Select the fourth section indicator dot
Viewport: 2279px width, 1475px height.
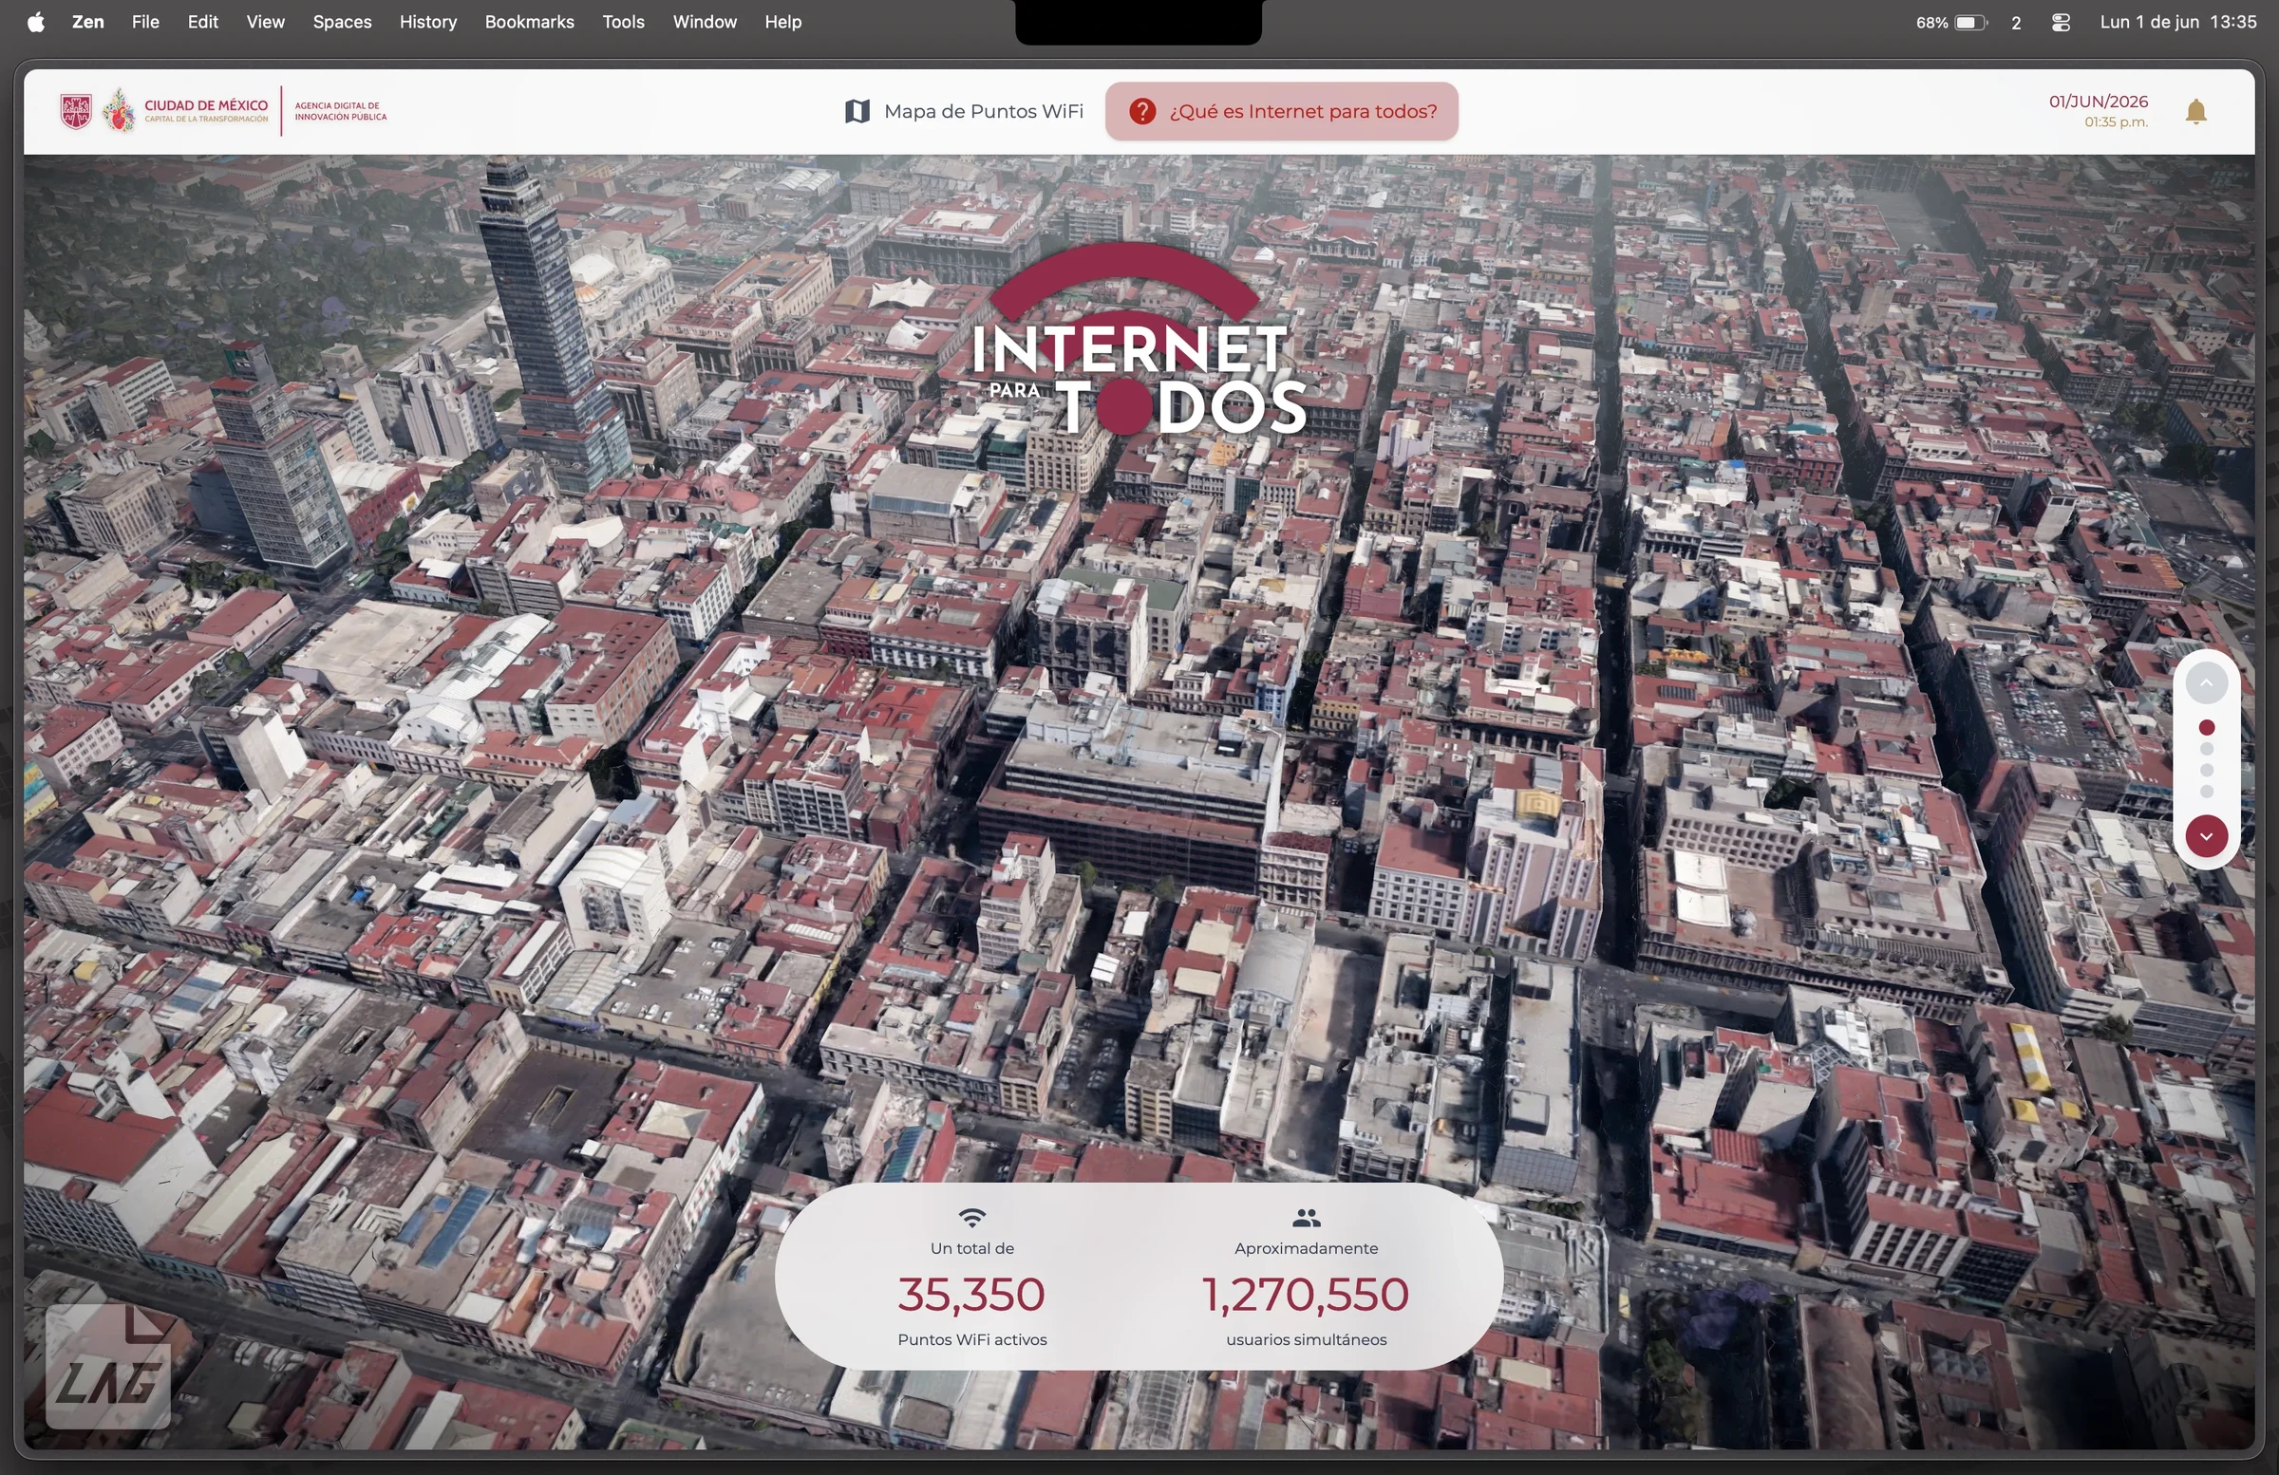coord(2206,792)
